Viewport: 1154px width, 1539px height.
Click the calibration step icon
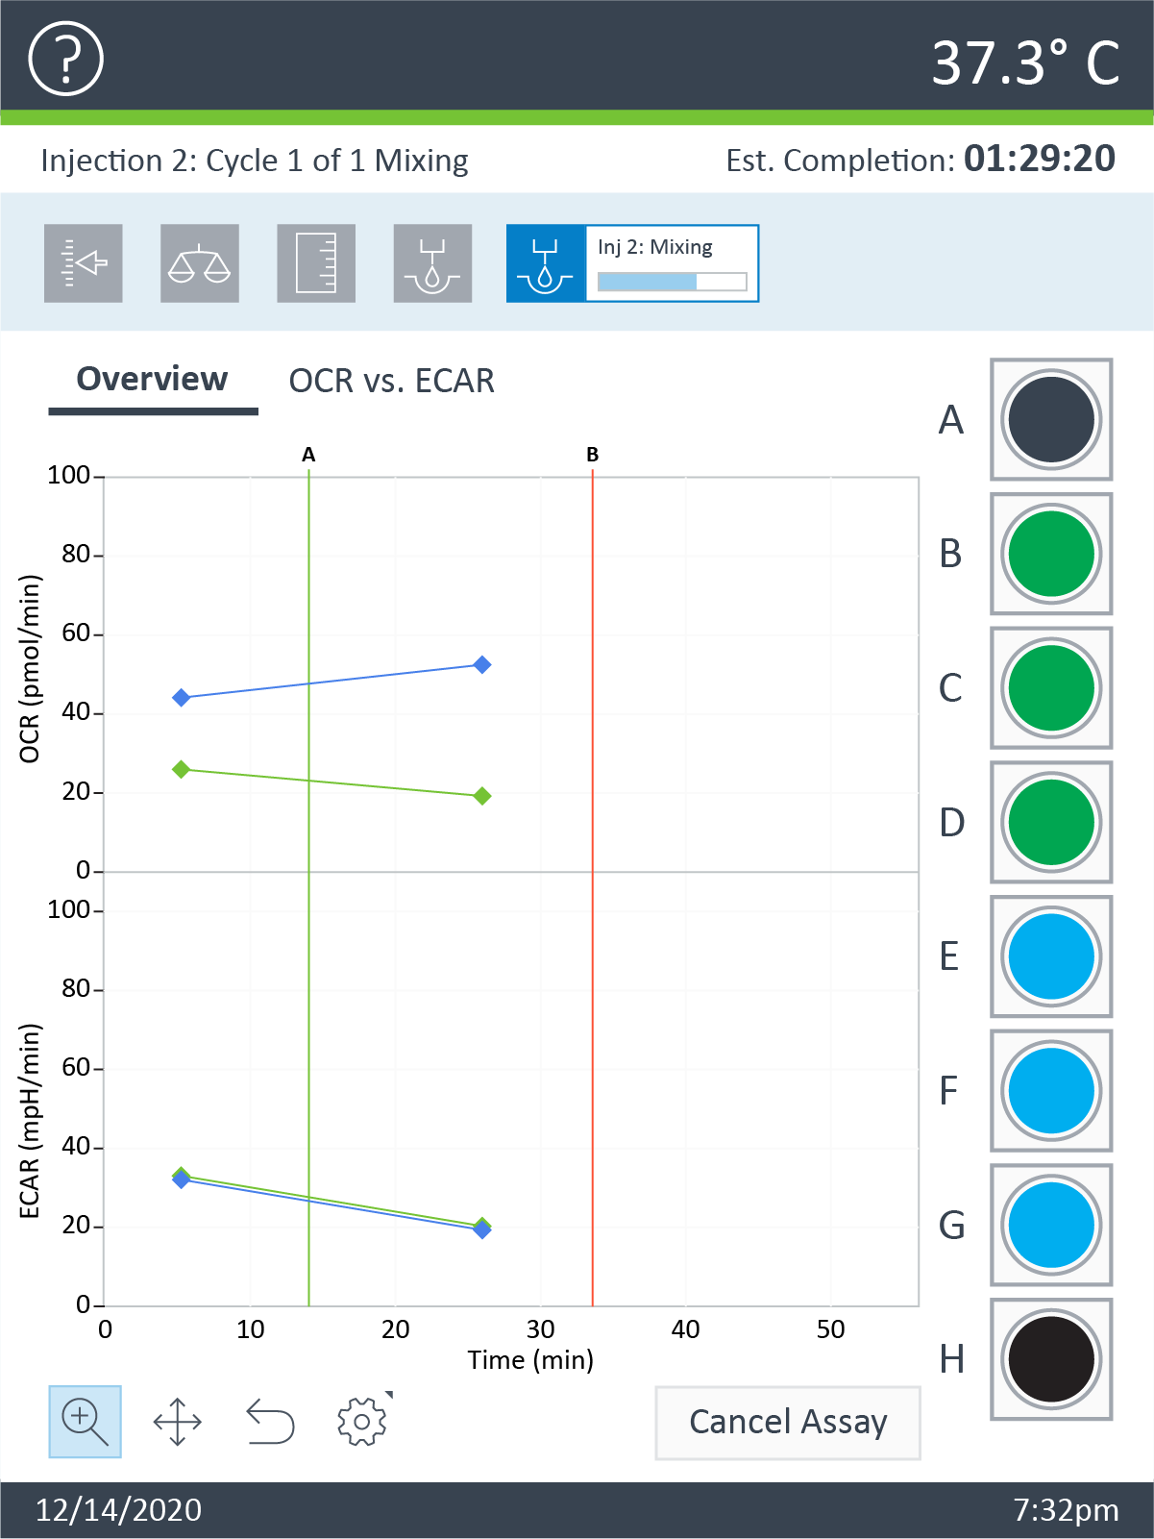point(84,263)
